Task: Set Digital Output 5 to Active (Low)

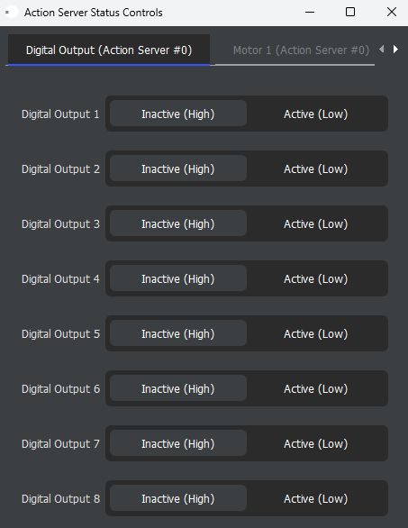Action: pyautogui.click(x=315, y=333)
